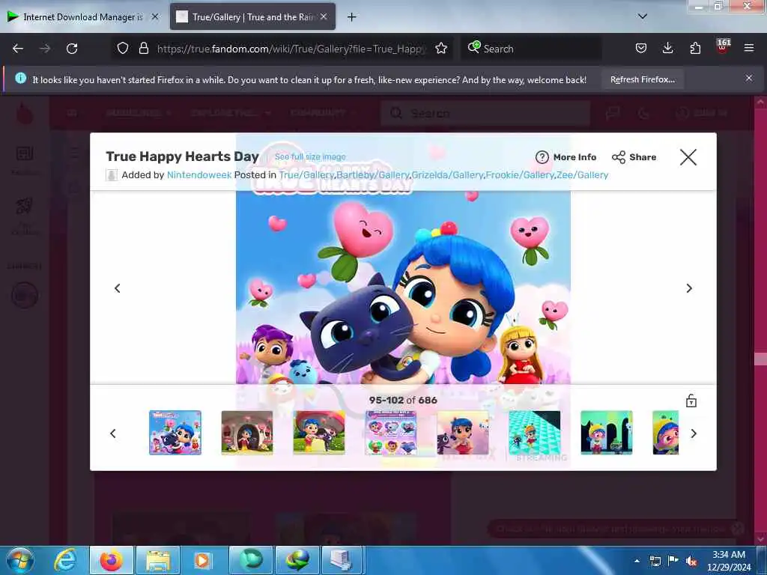Expand the list all tabs chevron
This screenshot has width=767, height=575.
[643, 16]
